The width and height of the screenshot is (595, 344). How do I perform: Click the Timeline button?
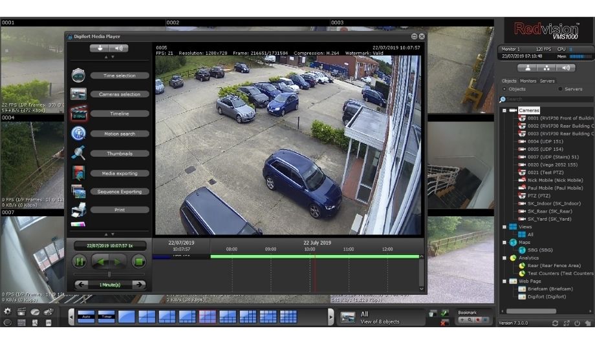tap(119, 114)
